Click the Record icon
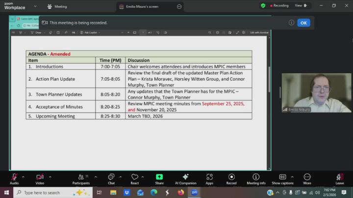The height and width of the screenshot is (198, 353). click(x=231, y=177)
